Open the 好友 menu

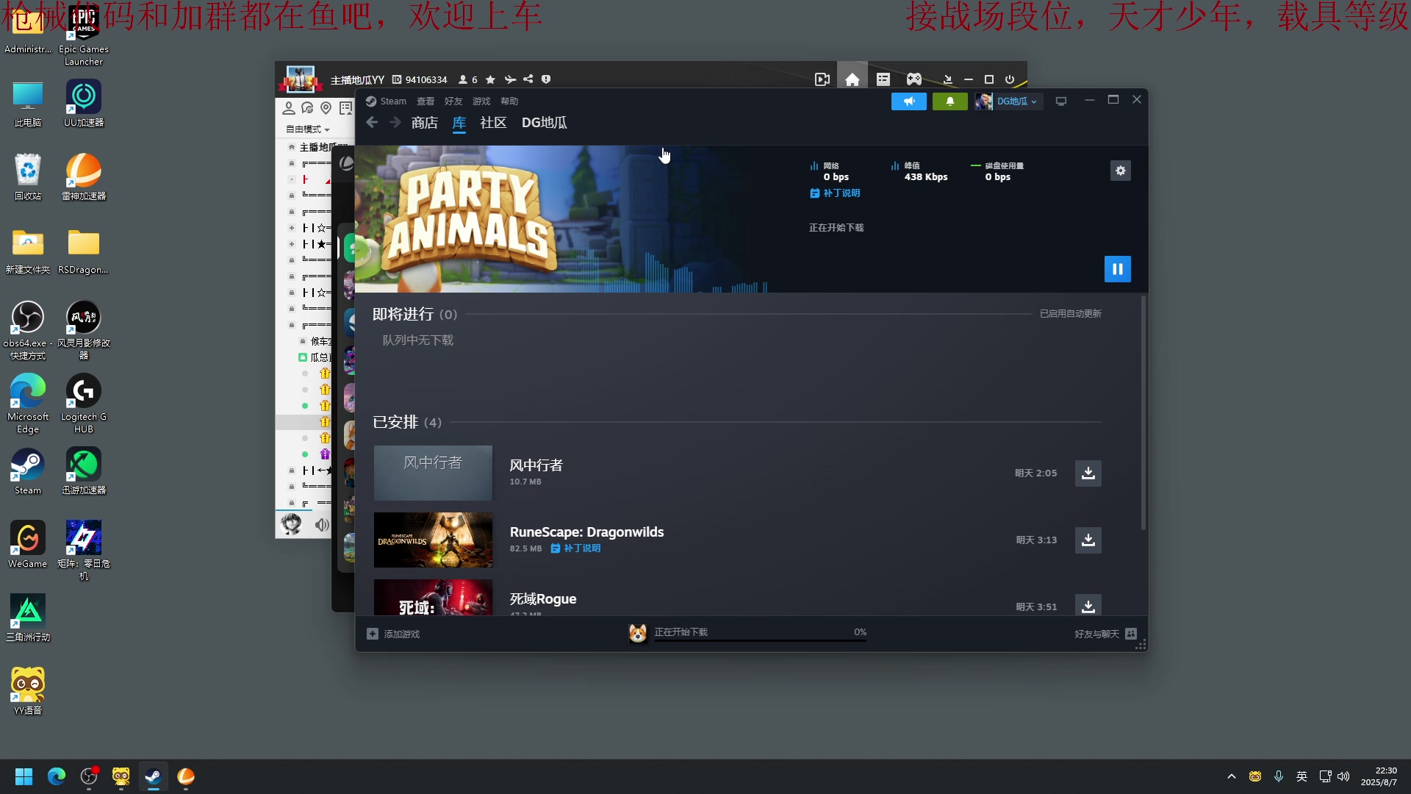[x=453, y=101]
